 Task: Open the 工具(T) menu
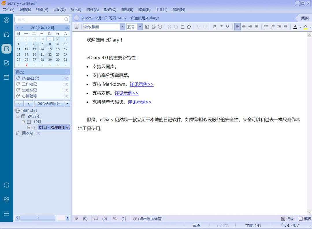161,9
